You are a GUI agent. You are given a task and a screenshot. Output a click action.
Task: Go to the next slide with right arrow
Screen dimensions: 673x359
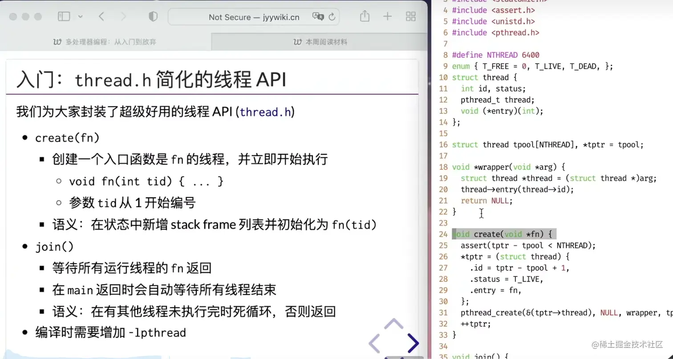coord(413,343)
